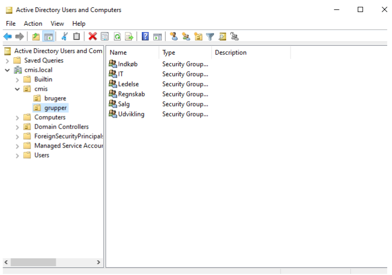Open the View menu
This screenshot has height=275, width=392.
pyautogui.click(x=57, y=24)
